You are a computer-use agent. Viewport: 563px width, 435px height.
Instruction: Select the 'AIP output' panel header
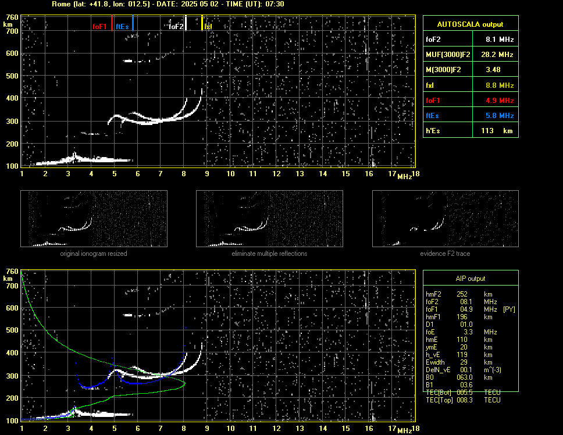[471, 279]
